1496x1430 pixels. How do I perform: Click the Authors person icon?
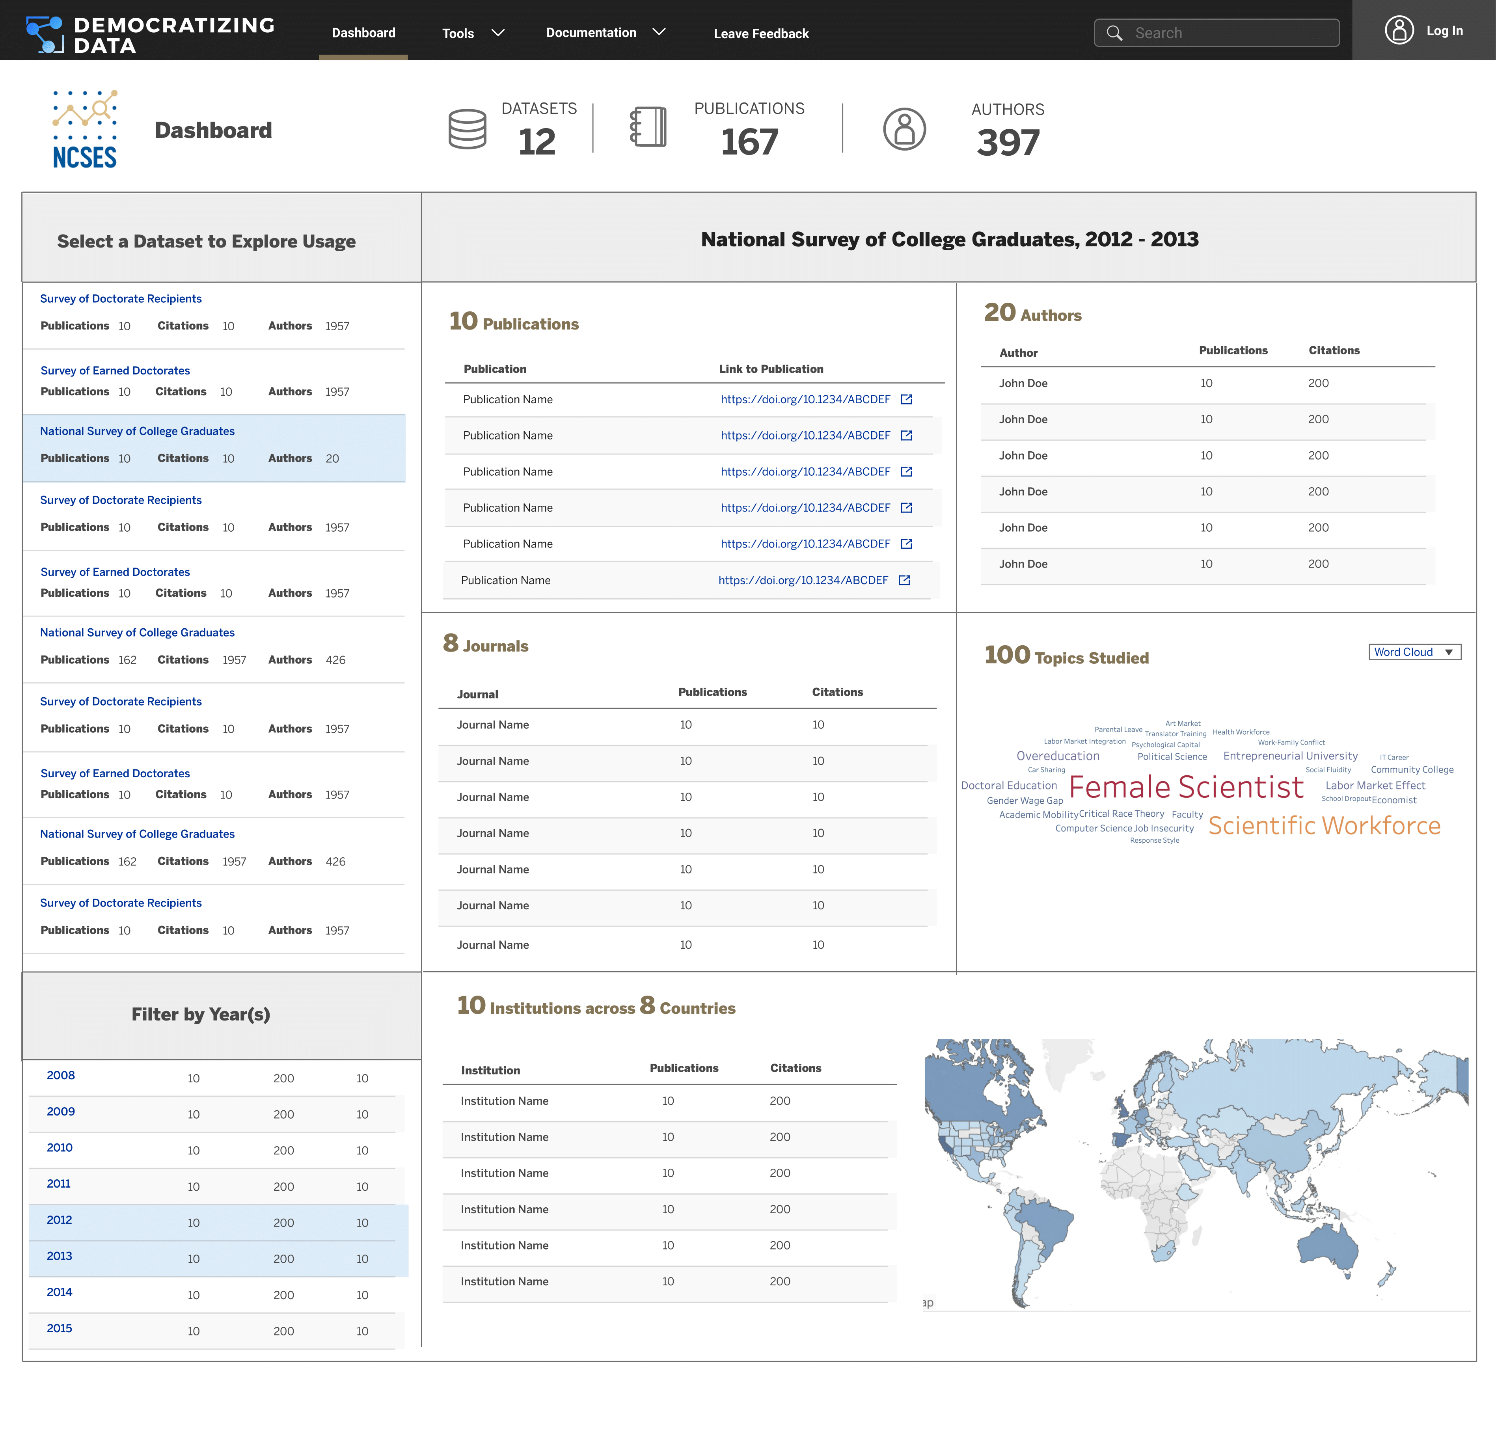(904, 129)
